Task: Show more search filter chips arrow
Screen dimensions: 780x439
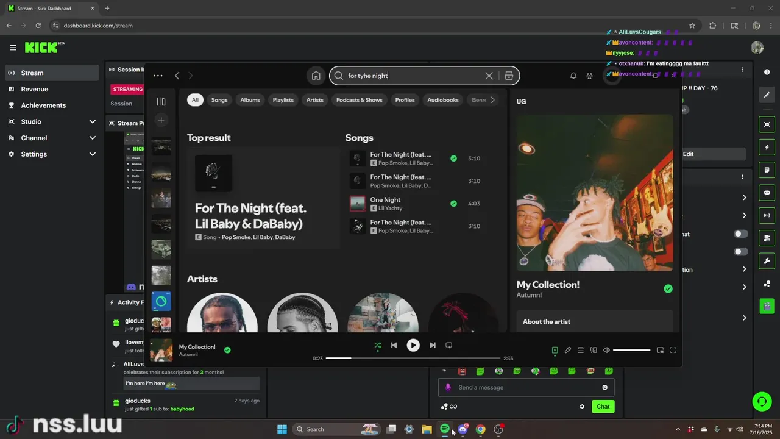Action: coord(492,100)
